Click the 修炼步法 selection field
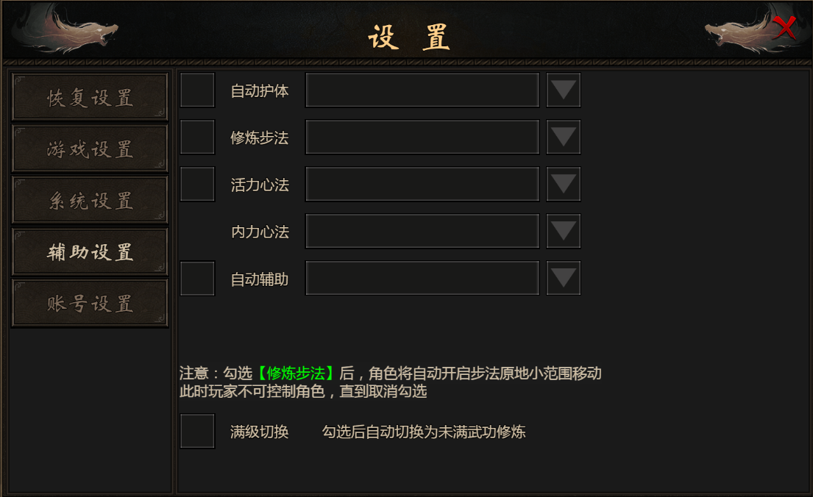Image resolution: width=813 pixels, height=497 pixels. [422, 137]
